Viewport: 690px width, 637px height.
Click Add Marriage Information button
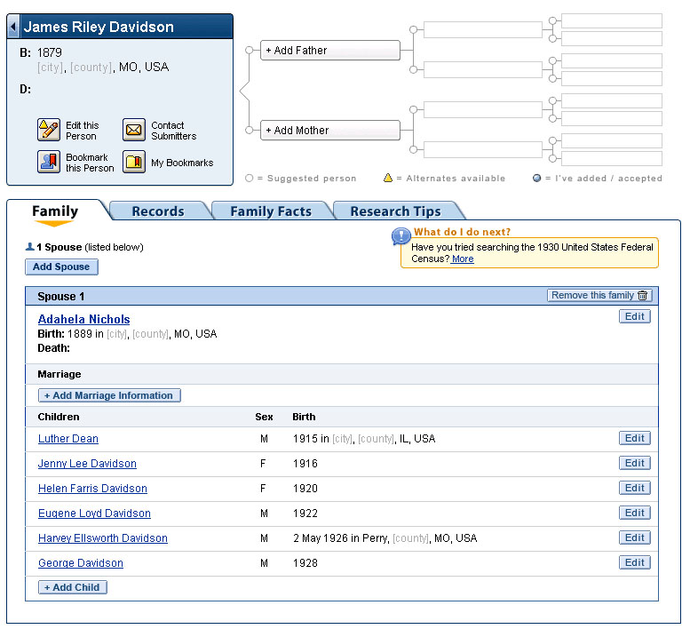click(110, 395)
